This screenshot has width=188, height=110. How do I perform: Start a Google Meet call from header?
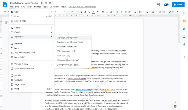pos(167,5)
